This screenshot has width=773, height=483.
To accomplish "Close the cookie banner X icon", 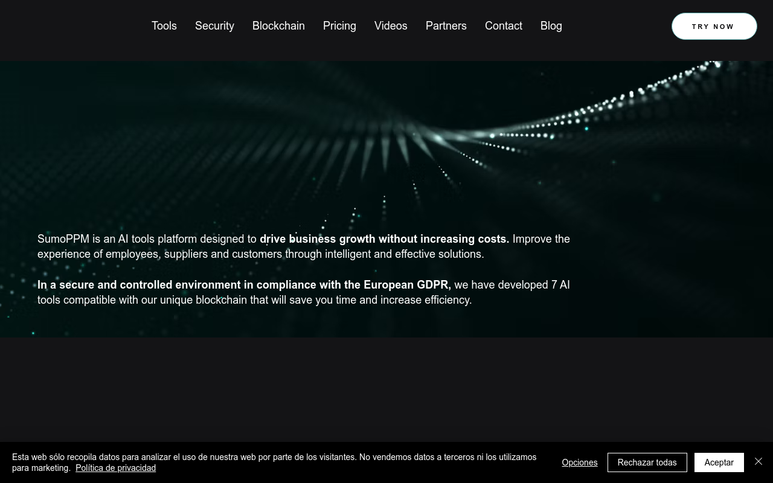I will [759, 461].
